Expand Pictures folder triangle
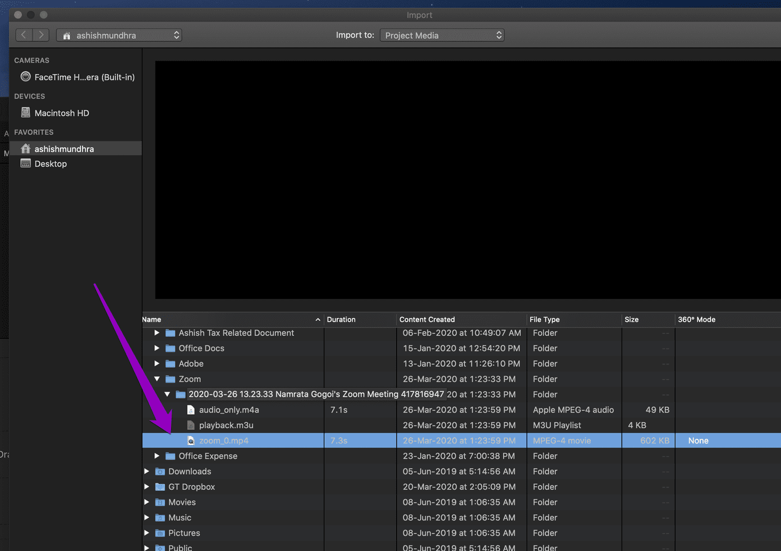 146,533
